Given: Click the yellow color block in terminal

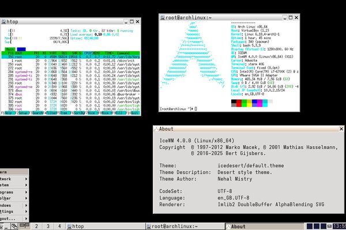Looking at the screenshot, I should coord(249,103).
